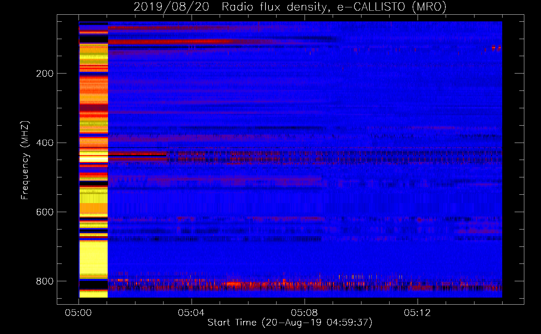The width and height of the screenshot is (541, 334).
Task: Click the 05:04 time tick label
Action: point(191,313)
